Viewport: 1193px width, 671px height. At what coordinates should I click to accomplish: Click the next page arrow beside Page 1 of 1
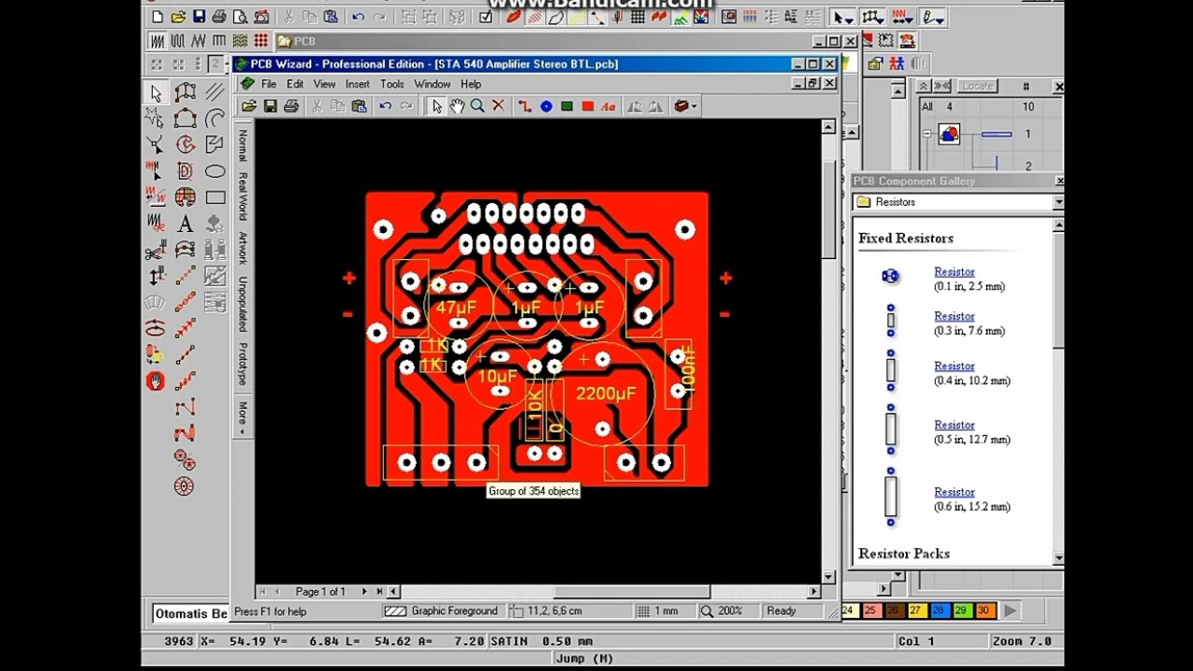click(x=363, y=592)
